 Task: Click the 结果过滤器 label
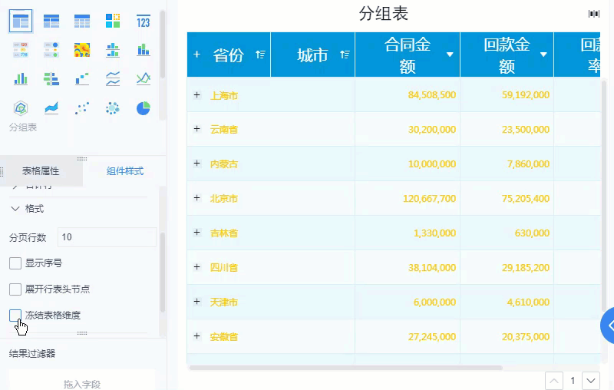[32, 354]
